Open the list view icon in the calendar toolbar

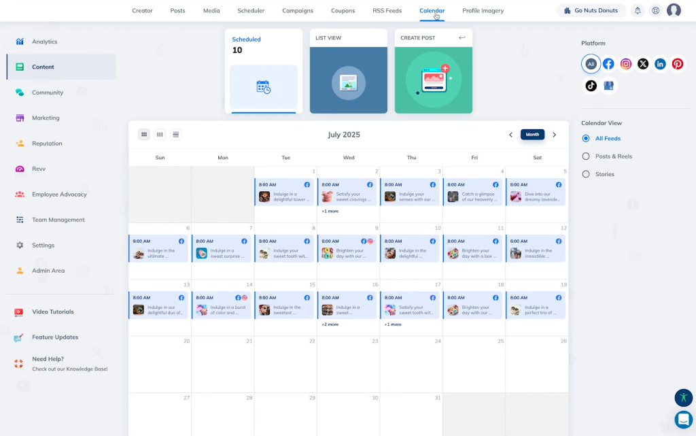[175, 134]
